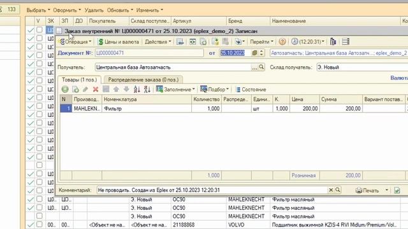The width and height of the screenshot is (408, 229).
Task: Switch to Товары (1 поз.) tab
Action: [79, 80]
